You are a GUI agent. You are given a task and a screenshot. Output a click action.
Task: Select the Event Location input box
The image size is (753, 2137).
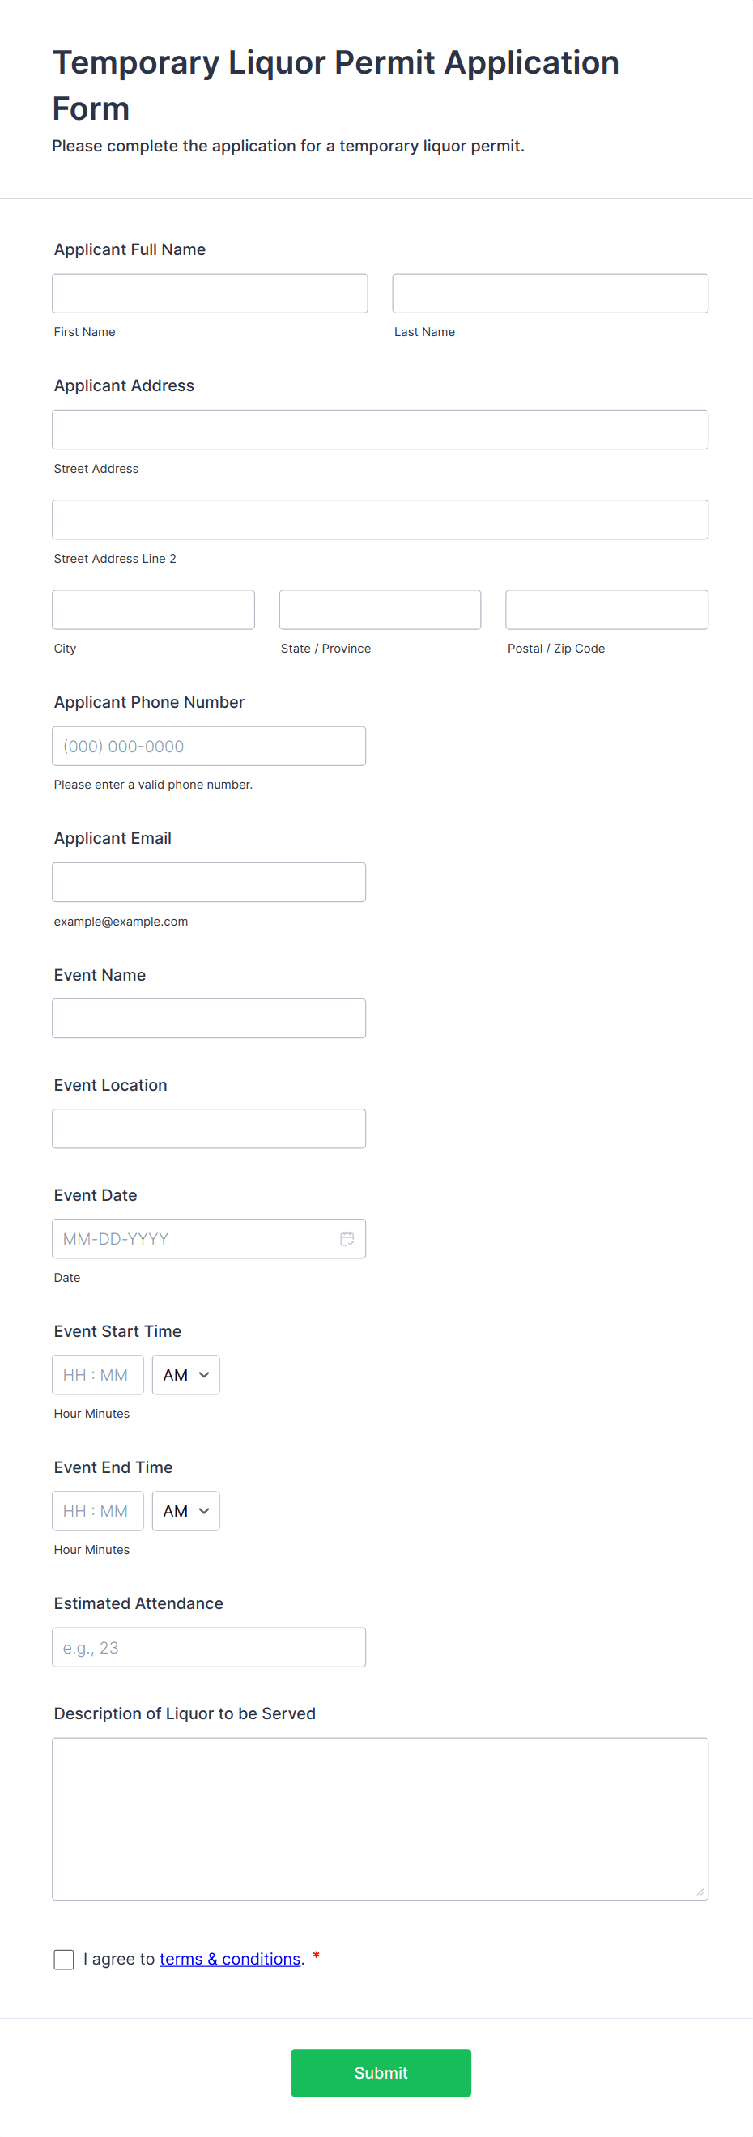[x=209, y=1127]
